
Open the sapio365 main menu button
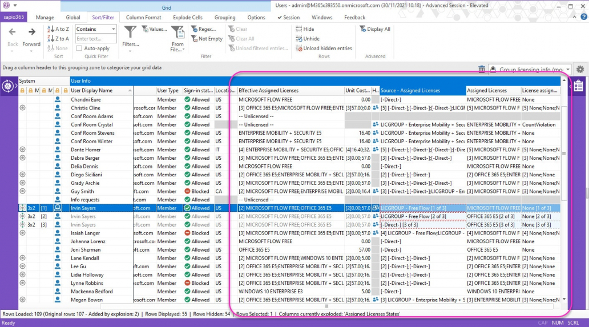coord(14,17)
